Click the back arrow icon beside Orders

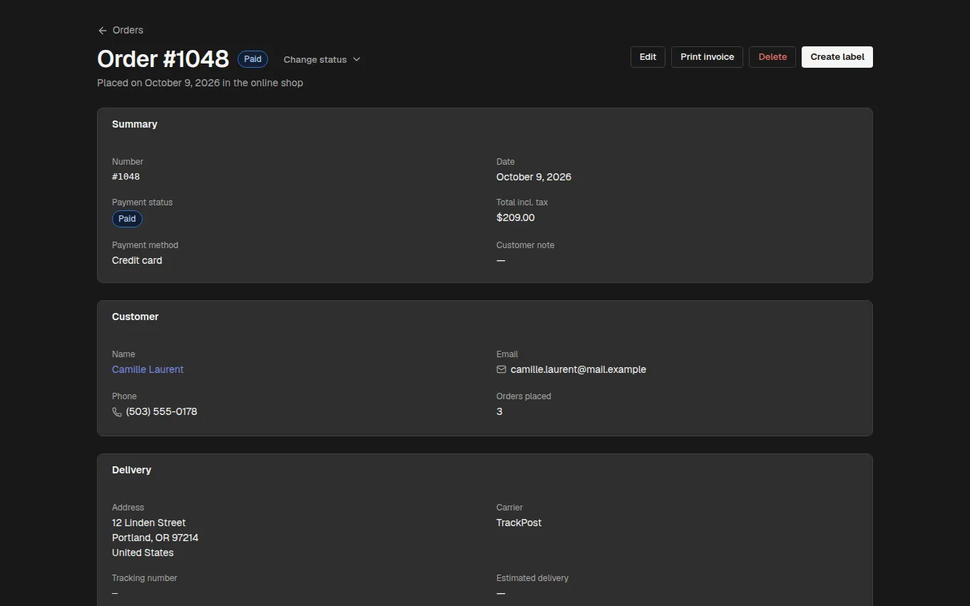coord(102,31)
